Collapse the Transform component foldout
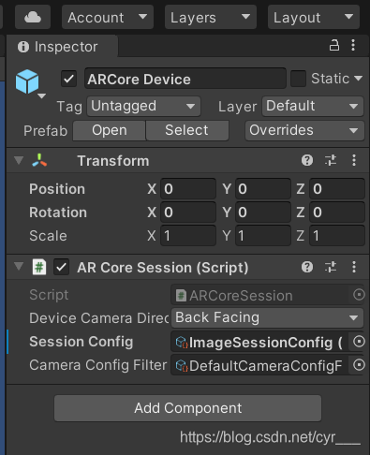This screenshot has height=455, width=370. click(19, 160)
